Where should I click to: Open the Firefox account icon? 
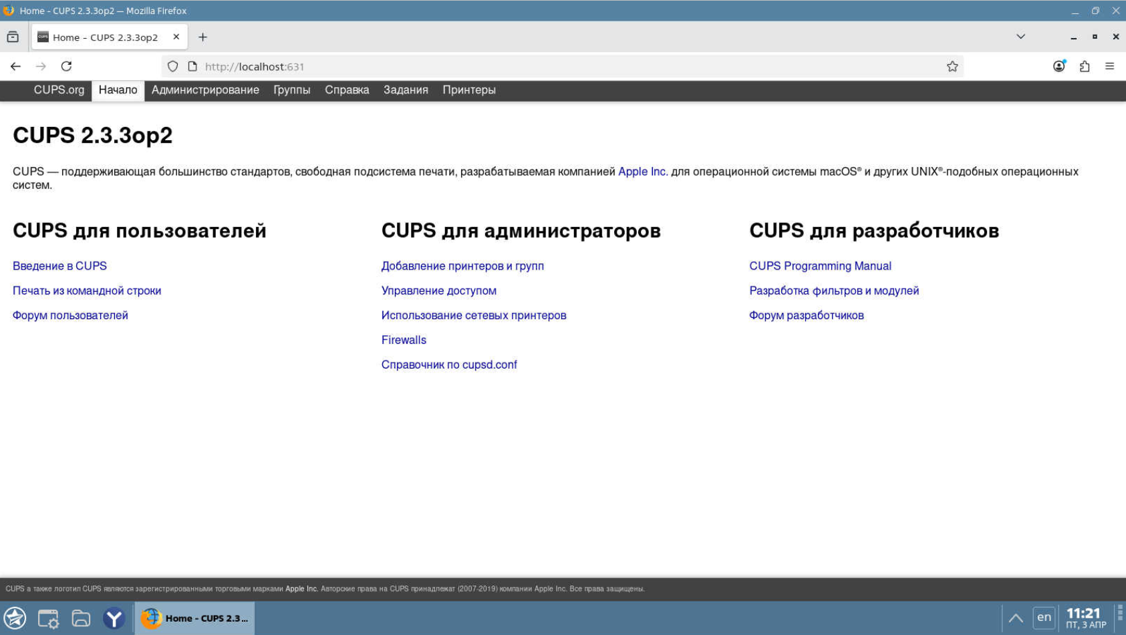point(1058,66)
